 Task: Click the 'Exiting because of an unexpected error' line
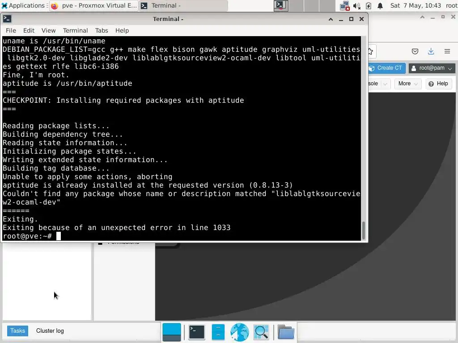click(x=117, y=227)
